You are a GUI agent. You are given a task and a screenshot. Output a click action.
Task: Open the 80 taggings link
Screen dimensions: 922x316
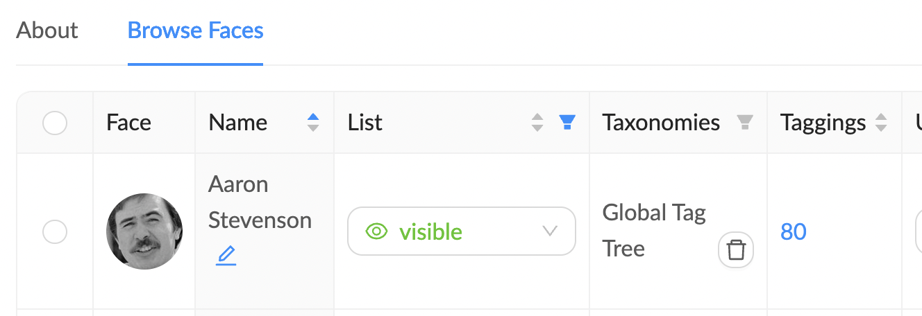pyautogui.click(x=794, y=231)
